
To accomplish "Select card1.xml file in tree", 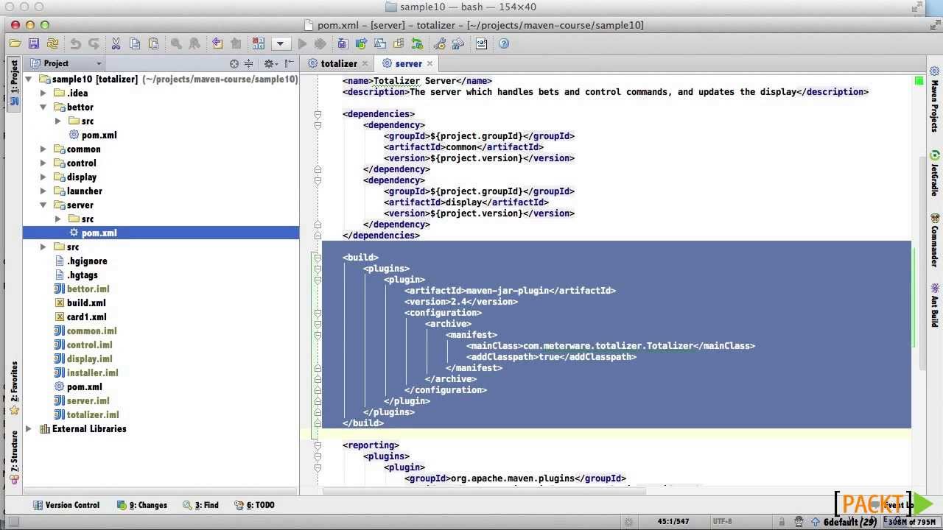I will [x=85, y=317].
